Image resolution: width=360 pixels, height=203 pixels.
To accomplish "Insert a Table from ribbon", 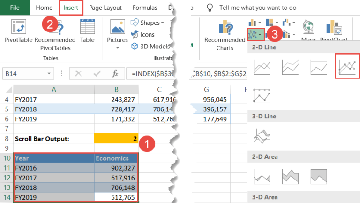I will point(87,31).
